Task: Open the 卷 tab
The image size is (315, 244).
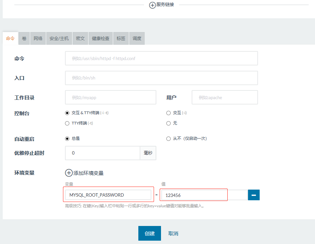Action: (x=24, y=38)
